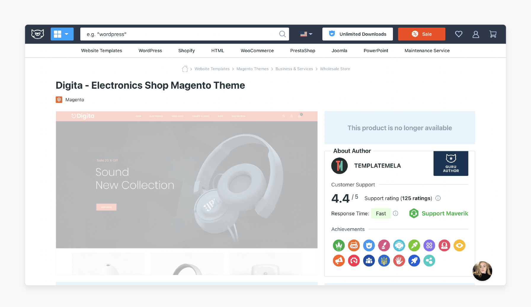Click the red person bust achievement badge
The image size is (531, 307).
coord(444,246)
